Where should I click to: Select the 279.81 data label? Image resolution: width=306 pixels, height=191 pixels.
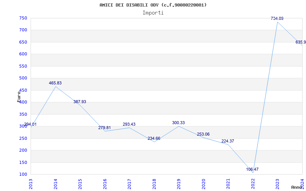click(x=104, y=128)
